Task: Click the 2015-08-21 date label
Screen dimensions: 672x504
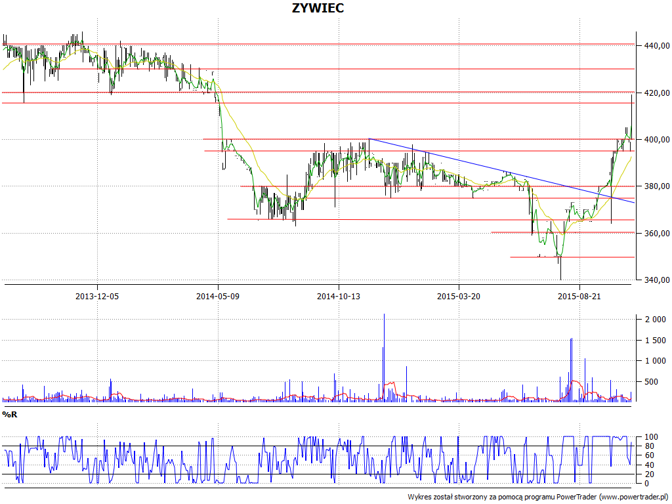Action: coord(579,296)
